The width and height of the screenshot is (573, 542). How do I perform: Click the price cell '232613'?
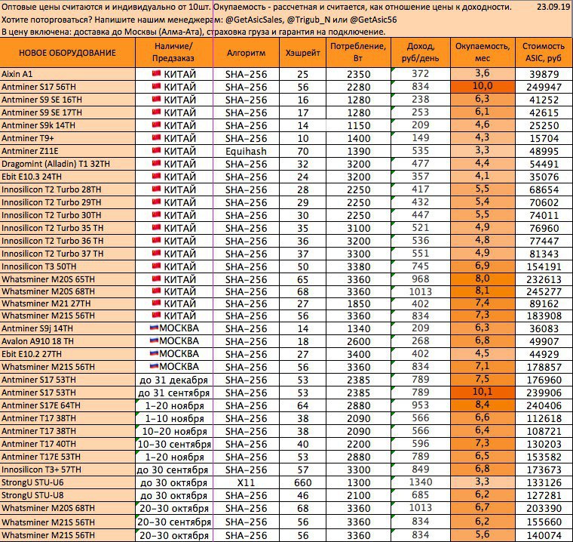point(544,279)
